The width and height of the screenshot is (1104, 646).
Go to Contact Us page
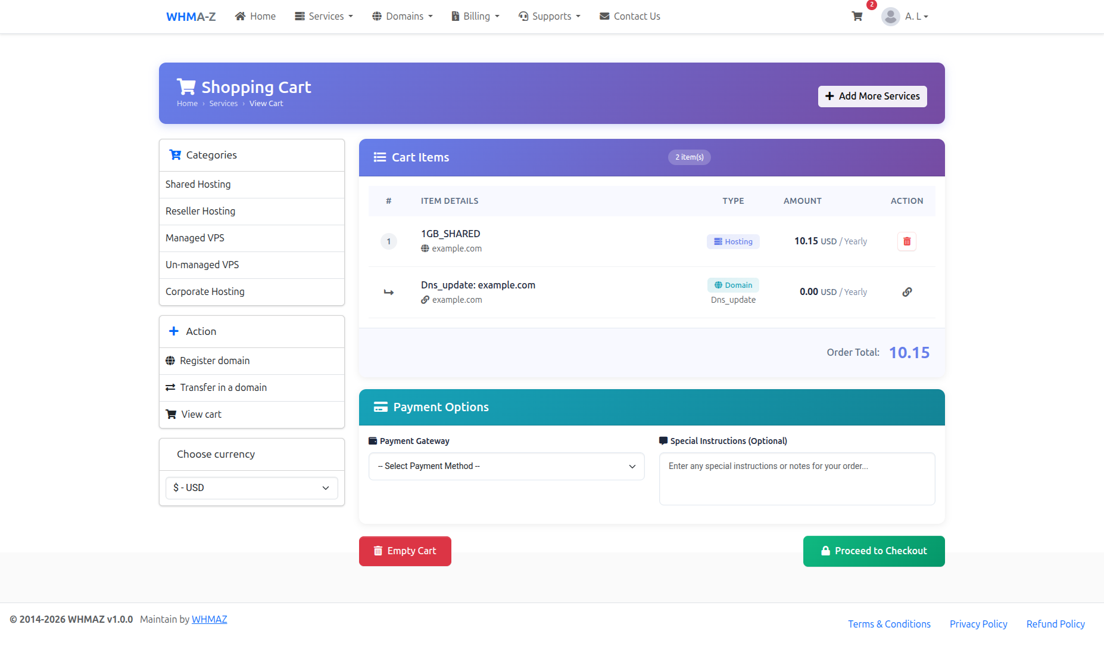click(629, 17)
